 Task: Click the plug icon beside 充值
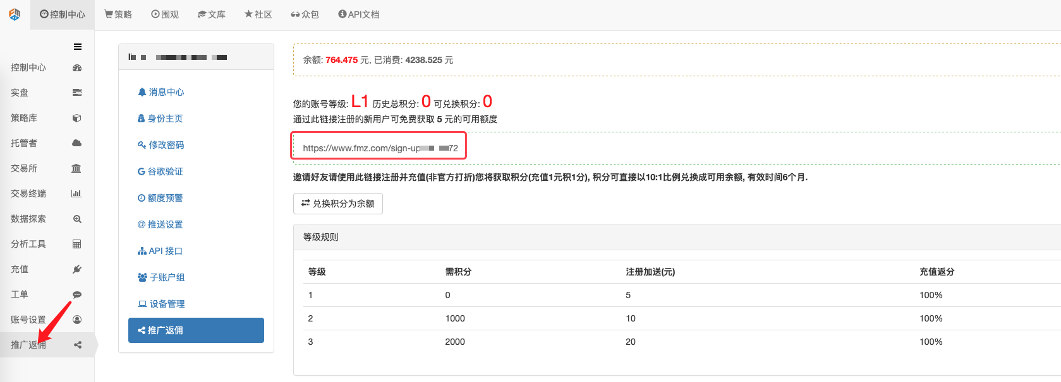(x=77, y=269)
